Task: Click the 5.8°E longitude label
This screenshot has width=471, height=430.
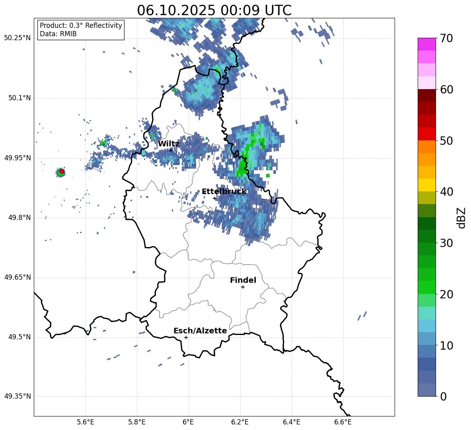Action: [137, 422]
